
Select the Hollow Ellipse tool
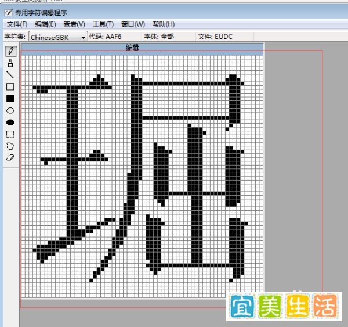click(x=10, y=110)
